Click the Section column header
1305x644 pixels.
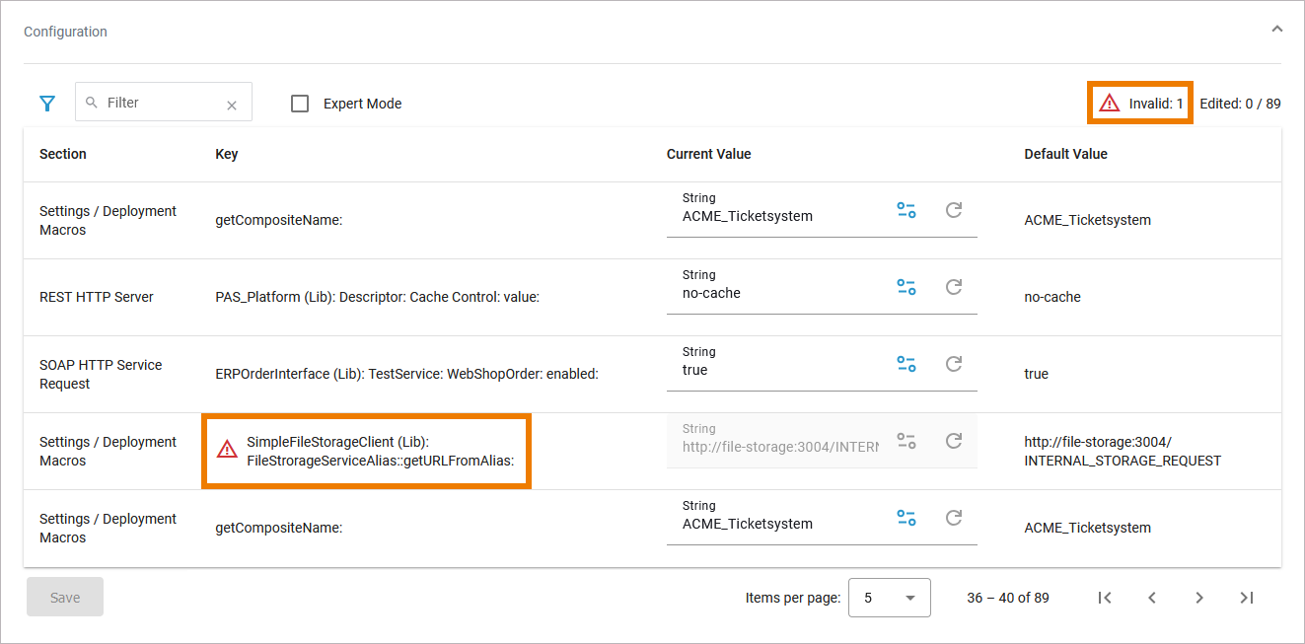click(63, 154)
